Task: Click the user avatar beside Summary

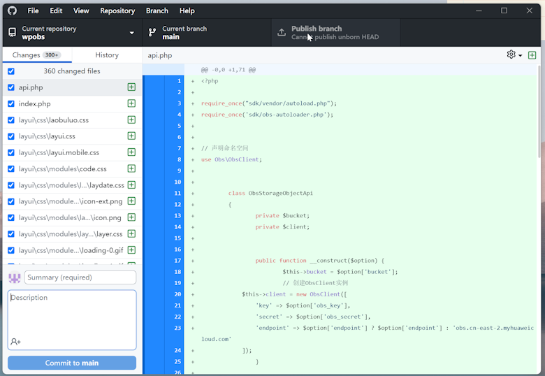Action: click(15, 277)
